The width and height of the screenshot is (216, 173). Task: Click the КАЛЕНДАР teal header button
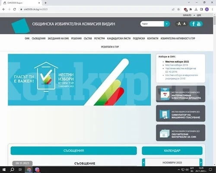pyautogui.click(x=172, y=151)
